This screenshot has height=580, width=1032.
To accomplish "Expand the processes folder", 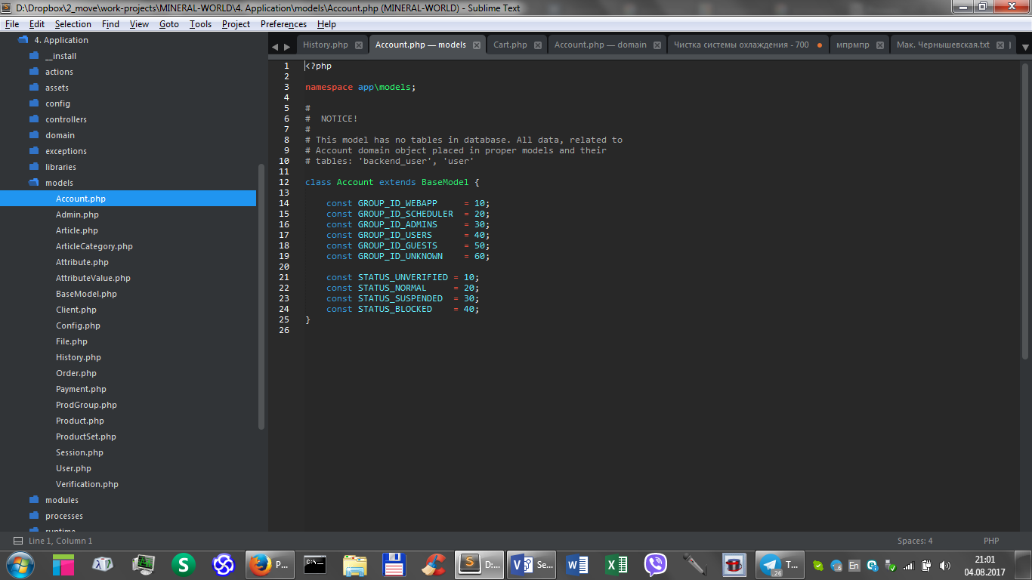I will [x=34, y=516].
